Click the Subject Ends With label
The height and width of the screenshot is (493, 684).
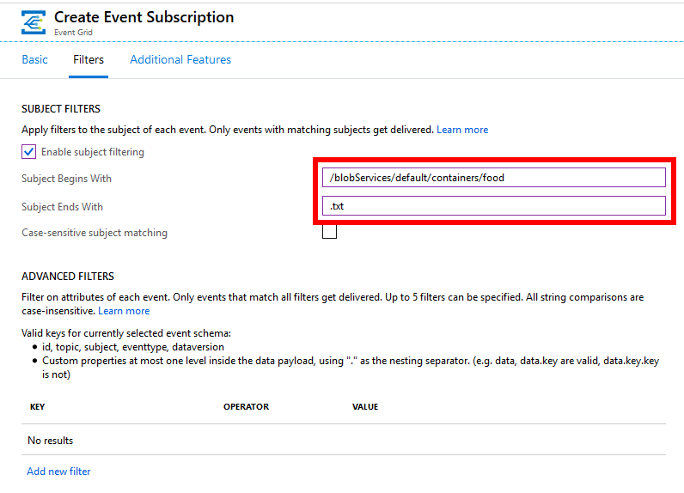(x=63, y=207)
